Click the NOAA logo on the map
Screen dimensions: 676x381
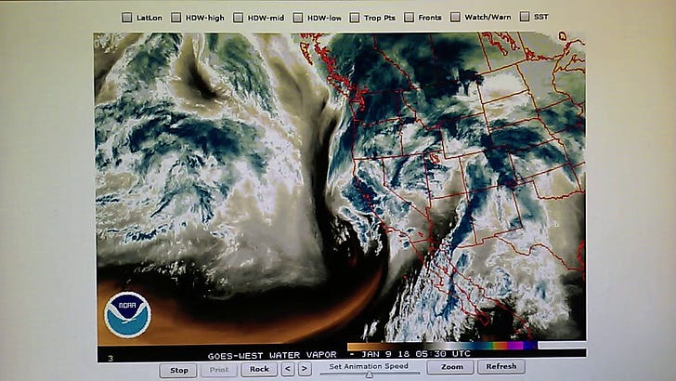(x=127, y=314)
